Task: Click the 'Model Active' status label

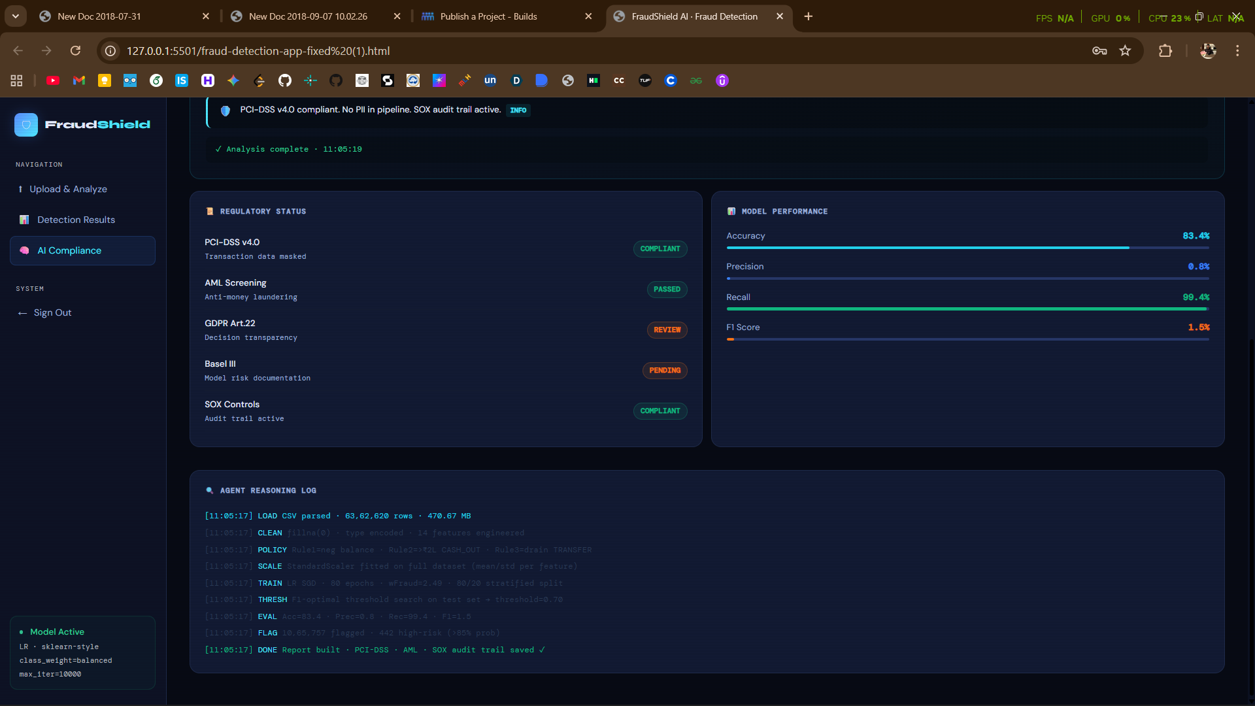Action: point(57,631)
